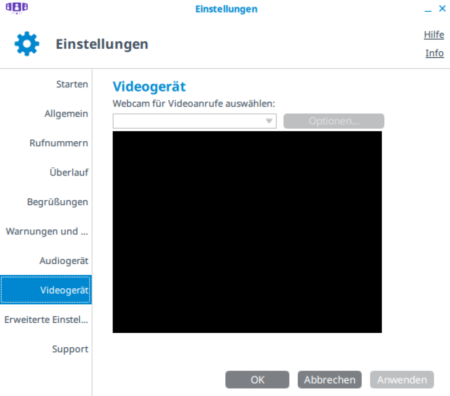Open the Begrüßungen settings page
This screenshot has height=396, width=450.
point(57,202)
